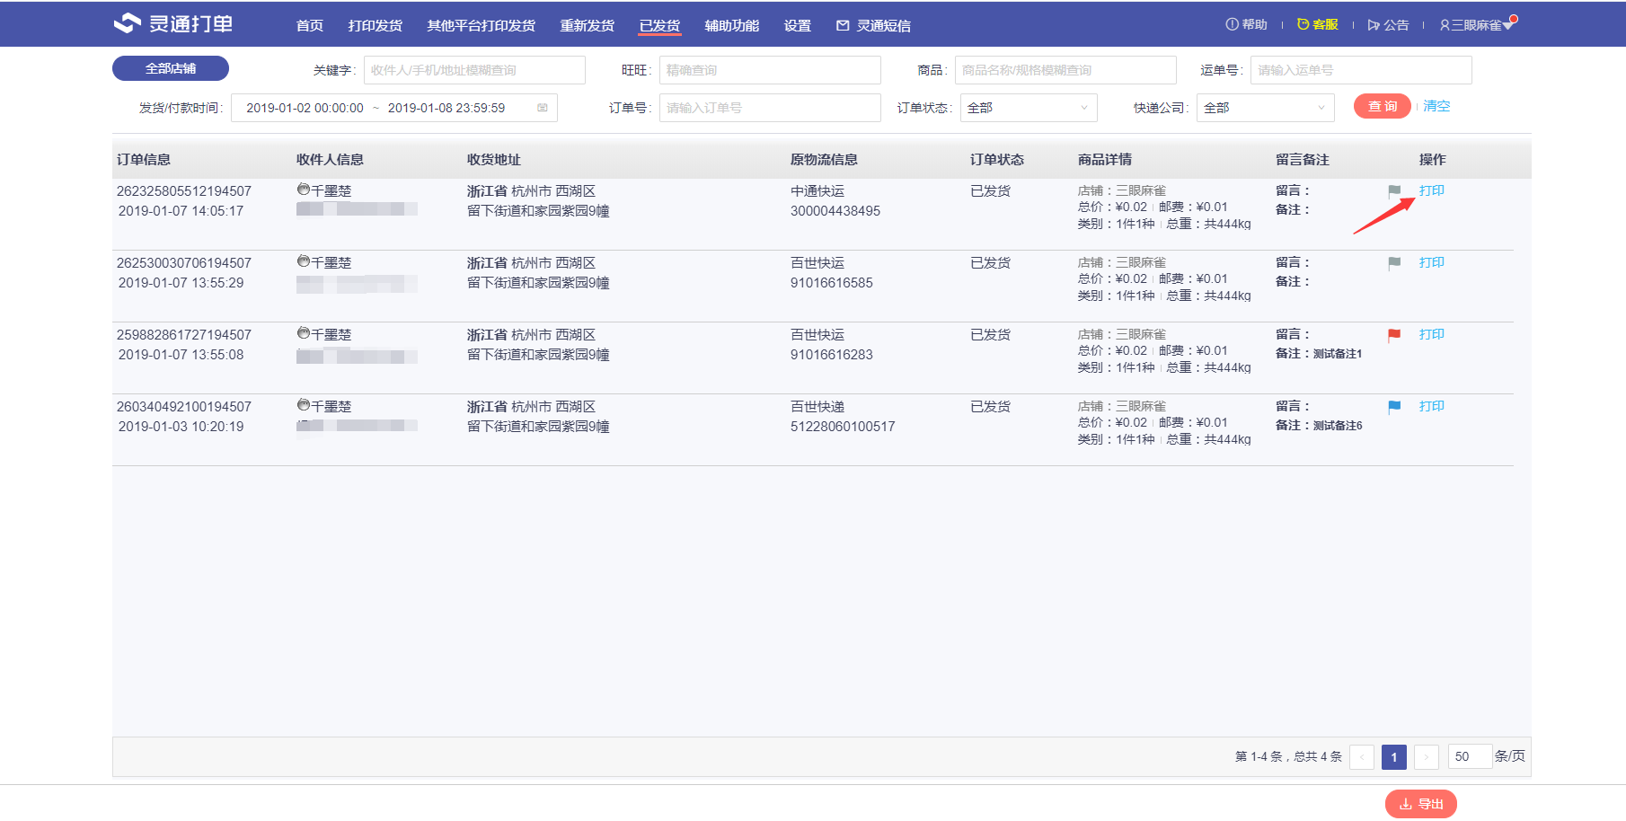Image resolution: width=1626 pixels, height=821 pixels.
Task: Open the 设置 menu
Action: tap(798, 25)
